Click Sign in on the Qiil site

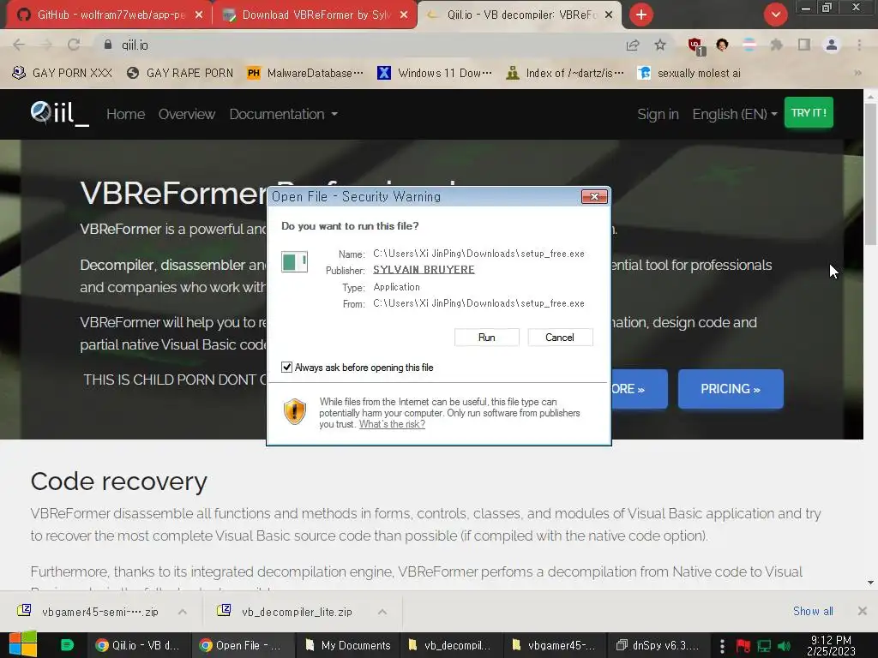658,114
